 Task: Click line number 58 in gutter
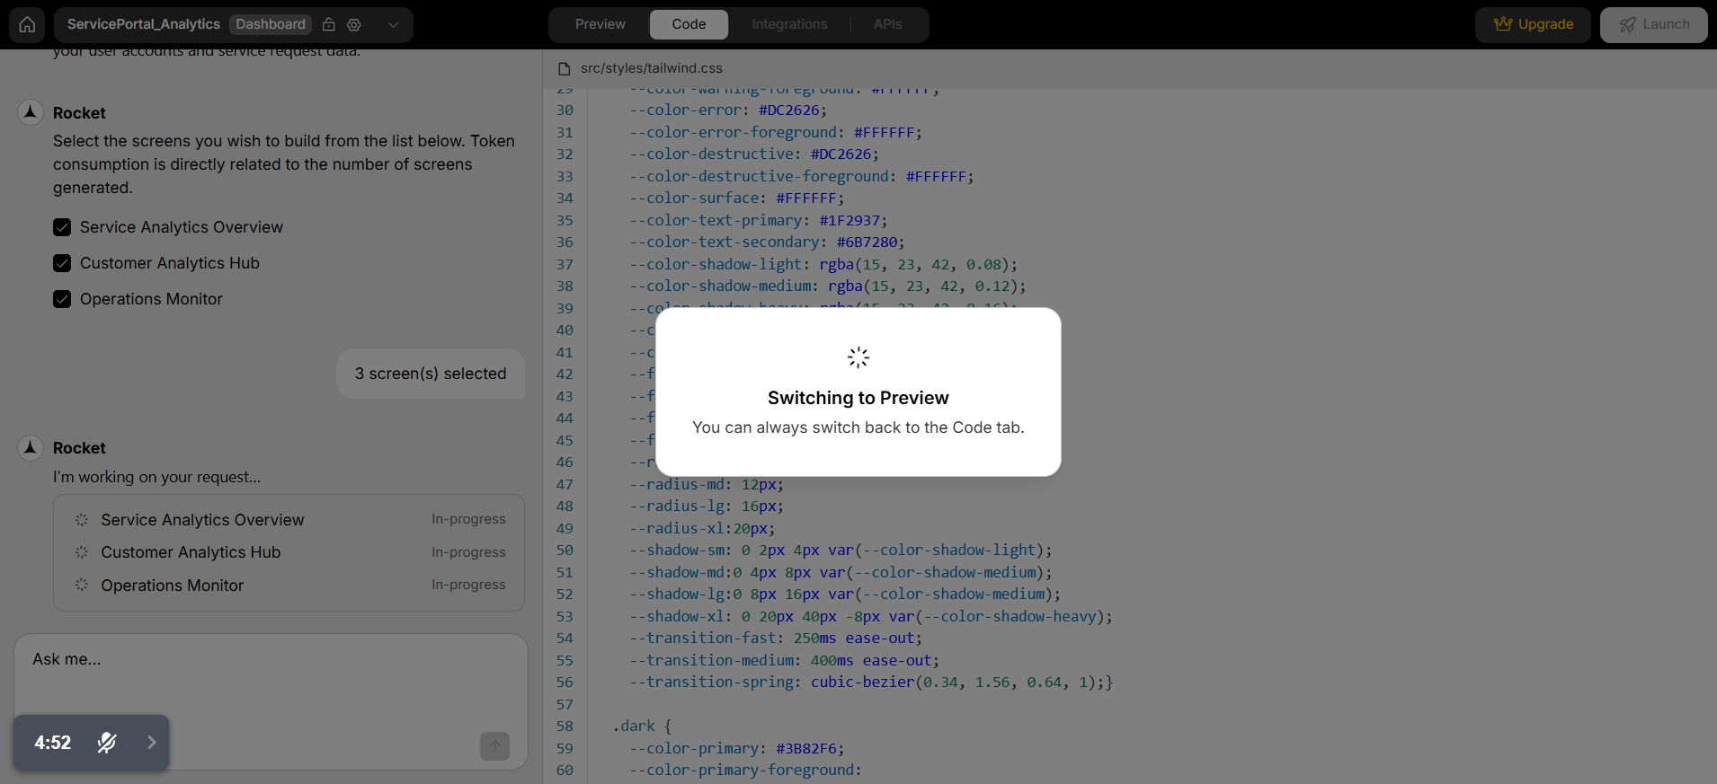[565, 727]
